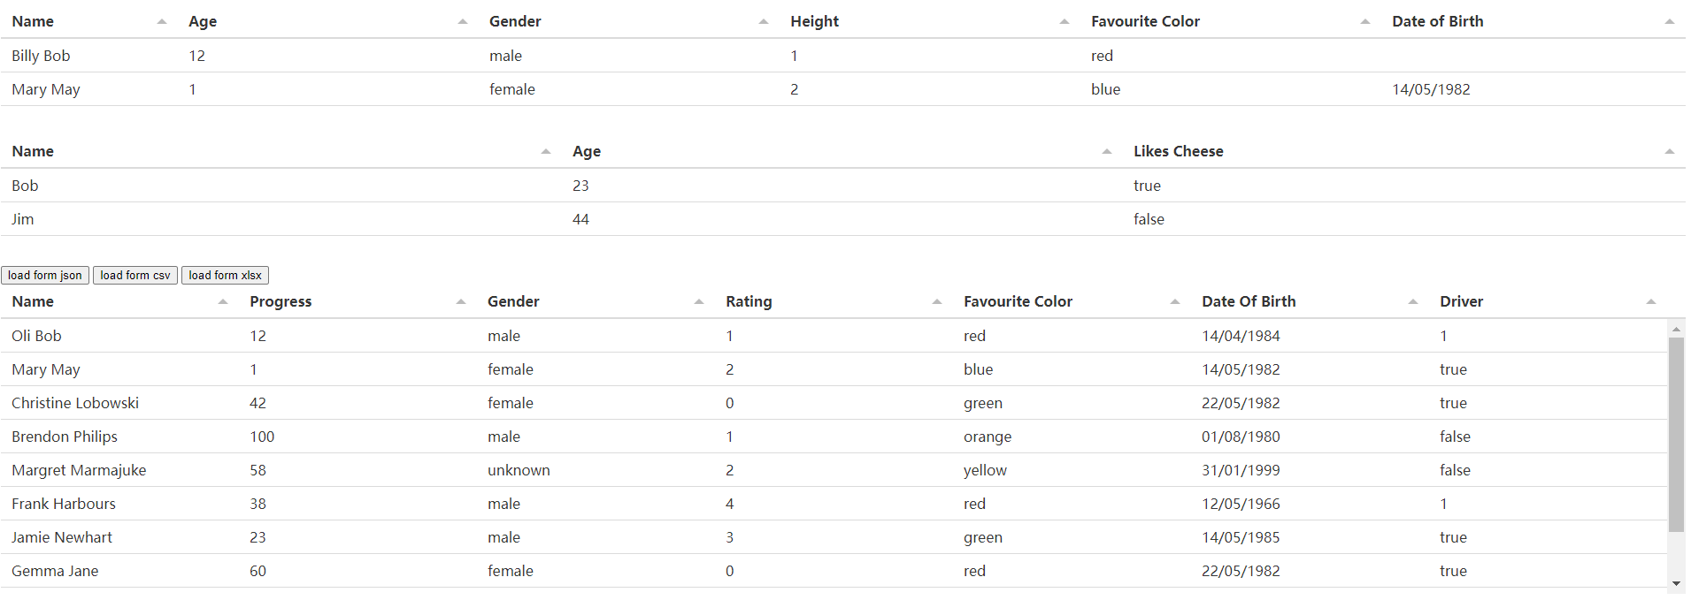Click sort arrow next to Likes Cheese
The width and height of the screenshot is (1691, 600).
tap(1669, 152)
